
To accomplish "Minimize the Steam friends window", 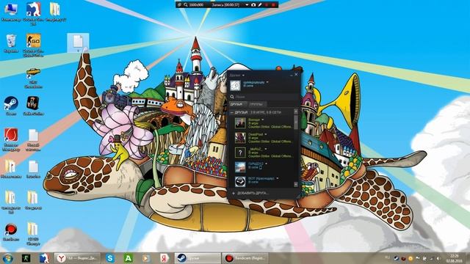I will (x=291, y=75).
